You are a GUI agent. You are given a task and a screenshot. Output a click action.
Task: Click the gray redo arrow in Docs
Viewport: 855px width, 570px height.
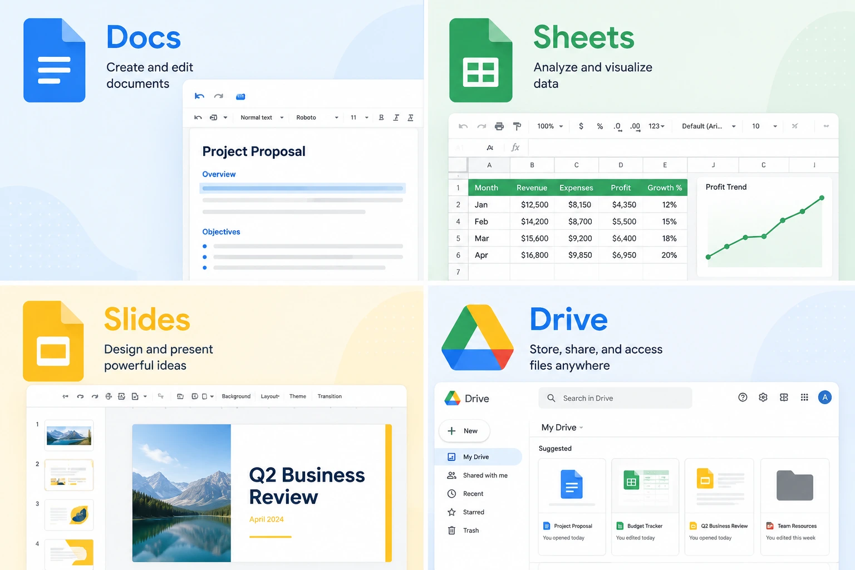coord(219,96)
